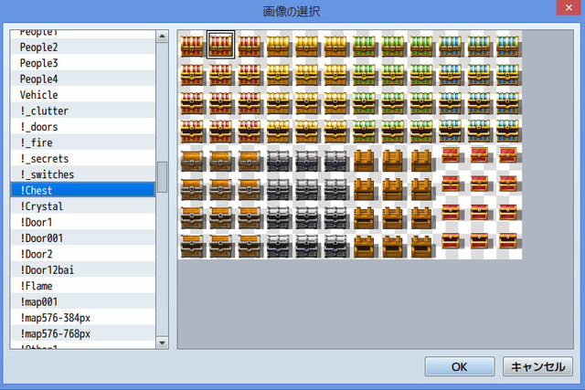Select the leftmost closed small red chest, fifth row

451,154
